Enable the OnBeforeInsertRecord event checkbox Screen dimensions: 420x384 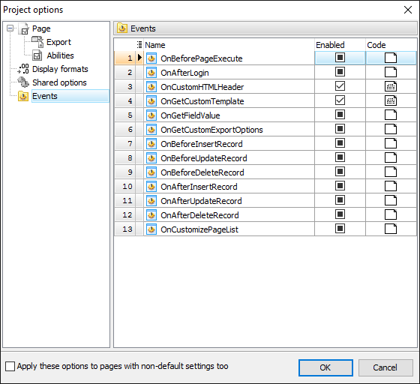pos(340,143)
